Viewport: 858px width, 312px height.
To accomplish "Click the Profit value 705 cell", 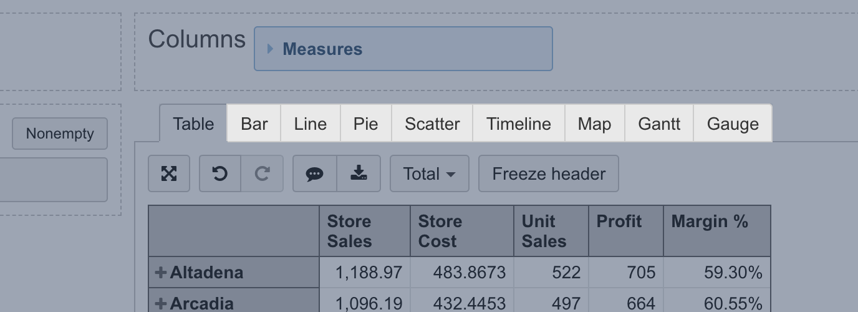I will [x=626, y=273].
